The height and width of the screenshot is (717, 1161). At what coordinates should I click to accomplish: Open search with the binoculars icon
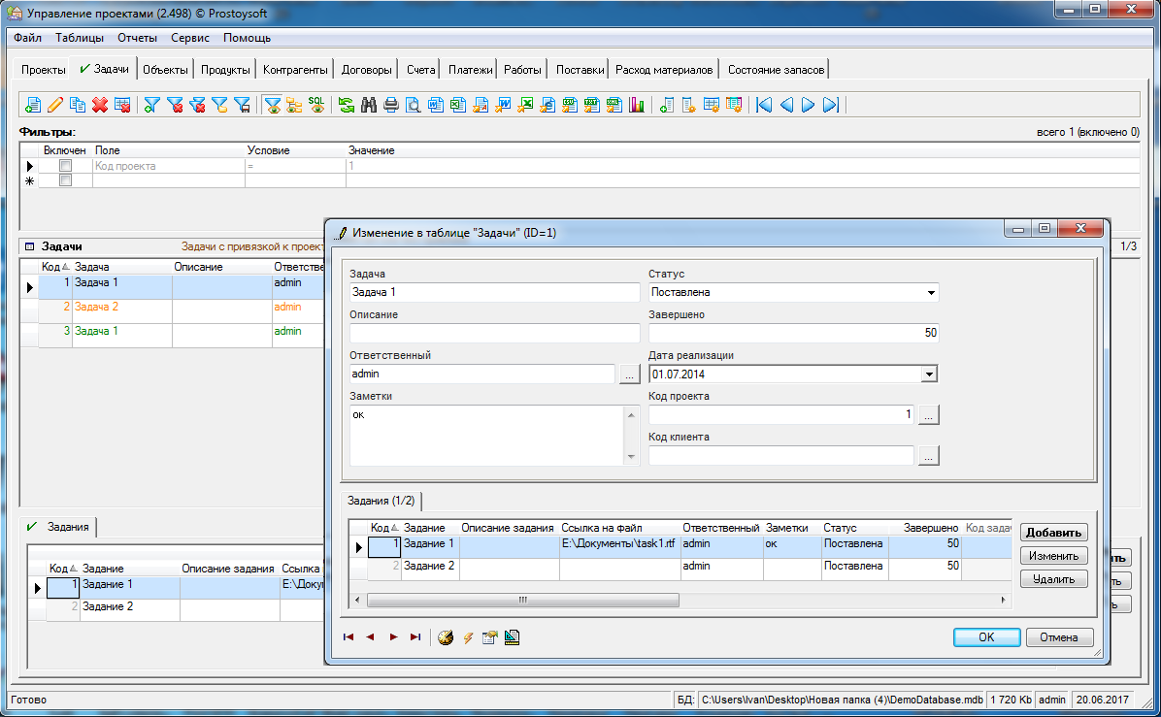coord(369,105)
